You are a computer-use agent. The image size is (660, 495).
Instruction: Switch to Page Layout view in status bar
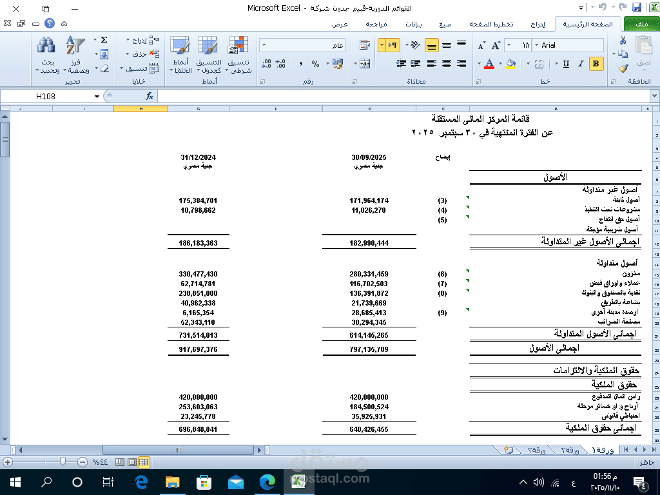point(131,462)
